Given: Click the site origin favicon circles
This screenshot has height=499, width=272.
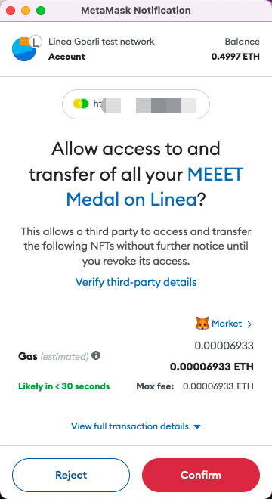Looking at the screenshot, I should click(80, 104).
